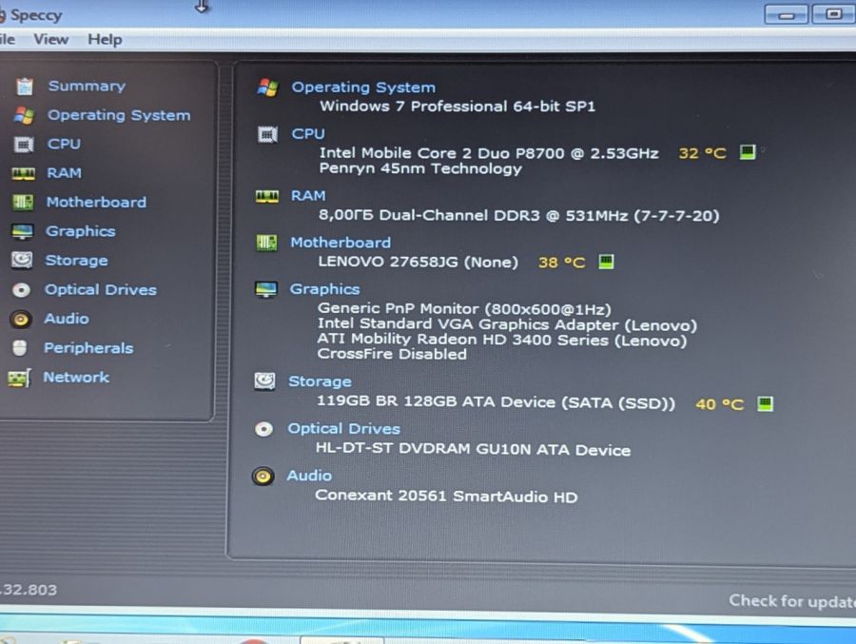Click the monitor icon beside Graphics heading
The image size is (856, 644).
click(266, 289)
